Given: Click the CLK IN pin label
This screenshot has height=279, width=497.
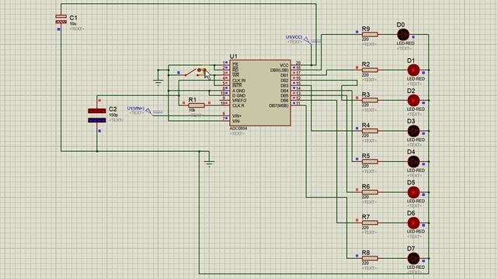Looking at the screenshot, I should coord(239,81).
